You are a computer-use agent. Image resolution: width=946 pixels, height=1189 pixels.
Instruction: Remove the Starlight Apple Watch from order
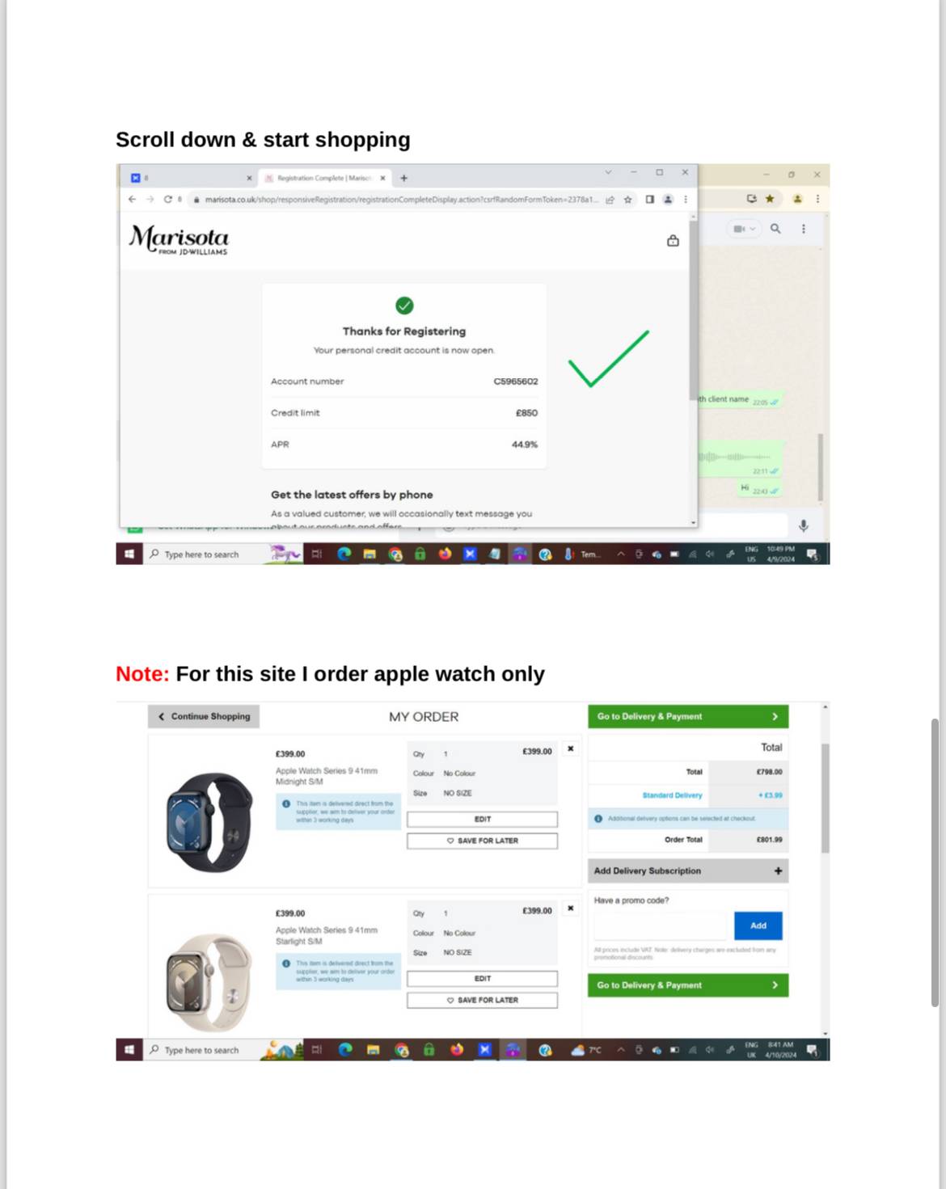pos(570,909)
